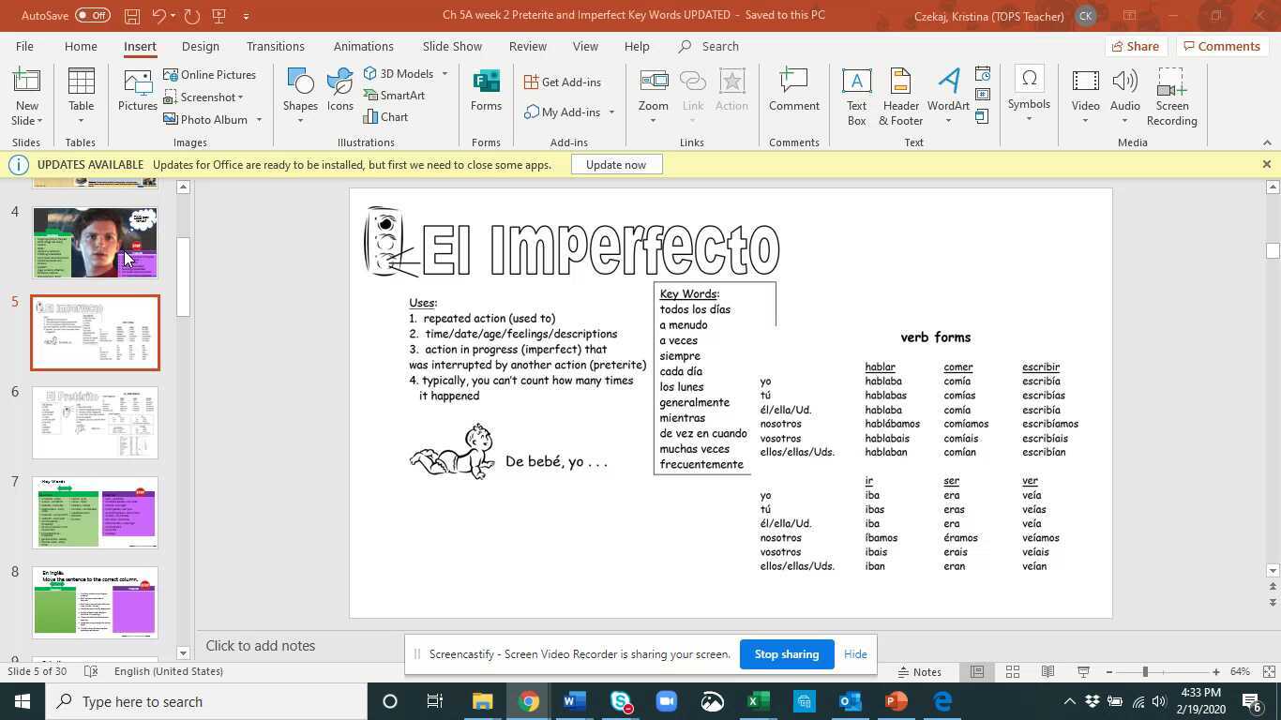
Task: Insert a Table
Action: 80,94
